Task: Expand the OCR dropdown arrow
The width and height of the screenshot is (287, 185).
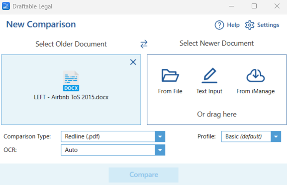Action: (160, 150)
